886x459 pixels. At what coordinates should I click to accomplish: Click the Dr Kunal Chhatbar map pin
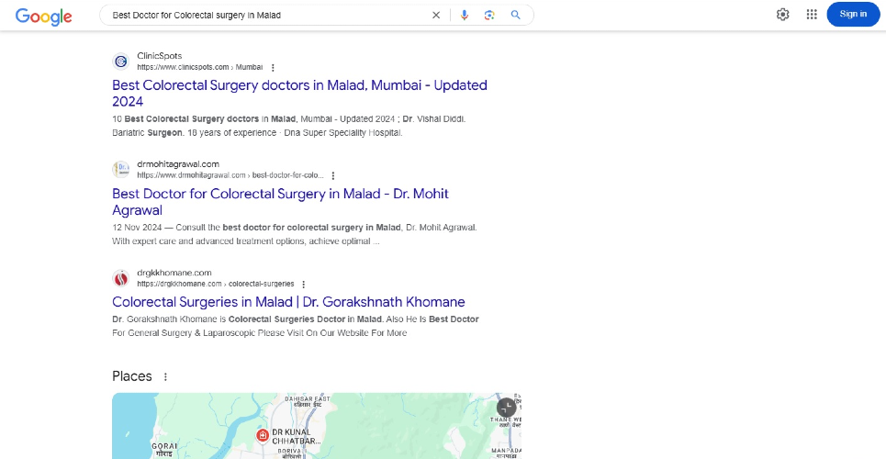(x=263, y=435)
